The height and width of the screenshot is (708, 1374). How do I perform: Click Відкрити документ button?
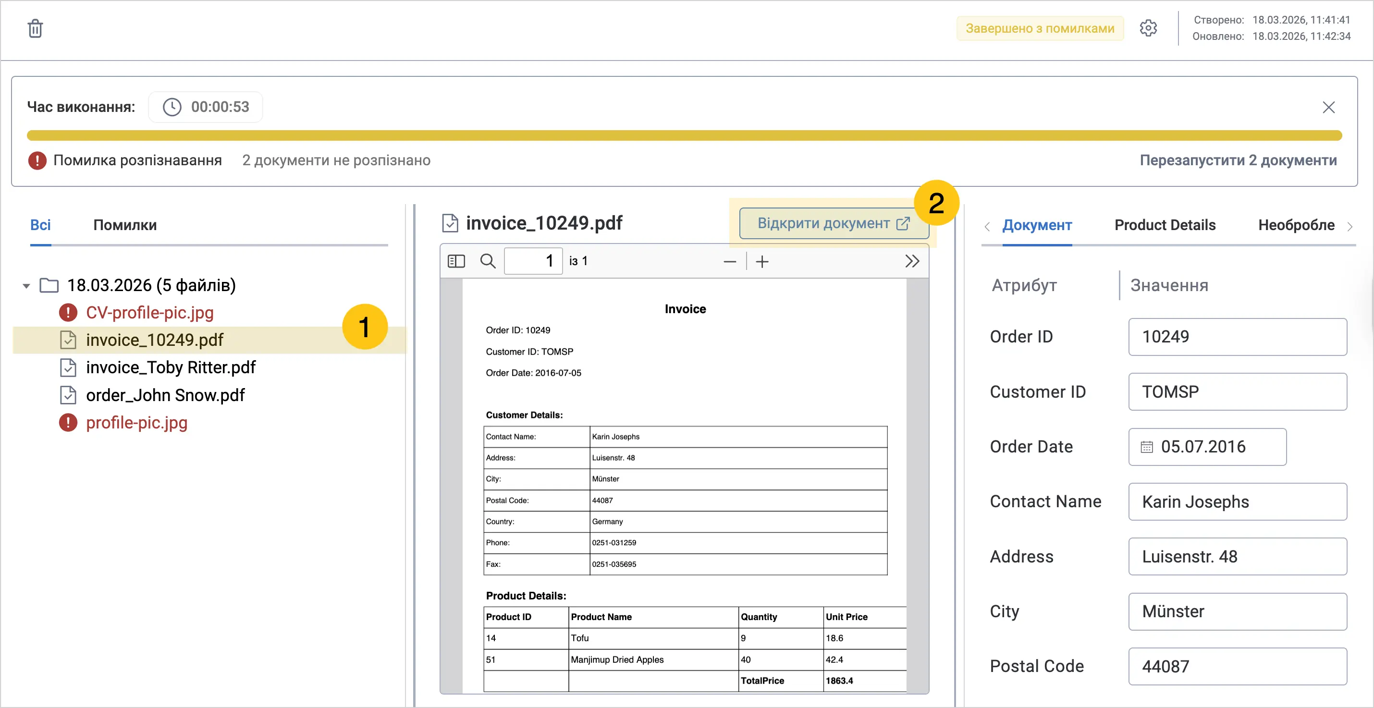[x=834, y=223]
